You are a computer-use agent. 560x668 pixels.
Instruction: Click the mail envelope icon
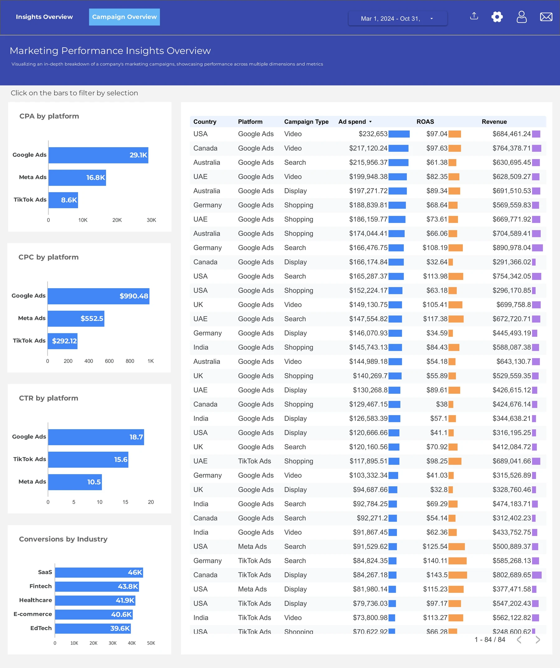click(546, 16)
